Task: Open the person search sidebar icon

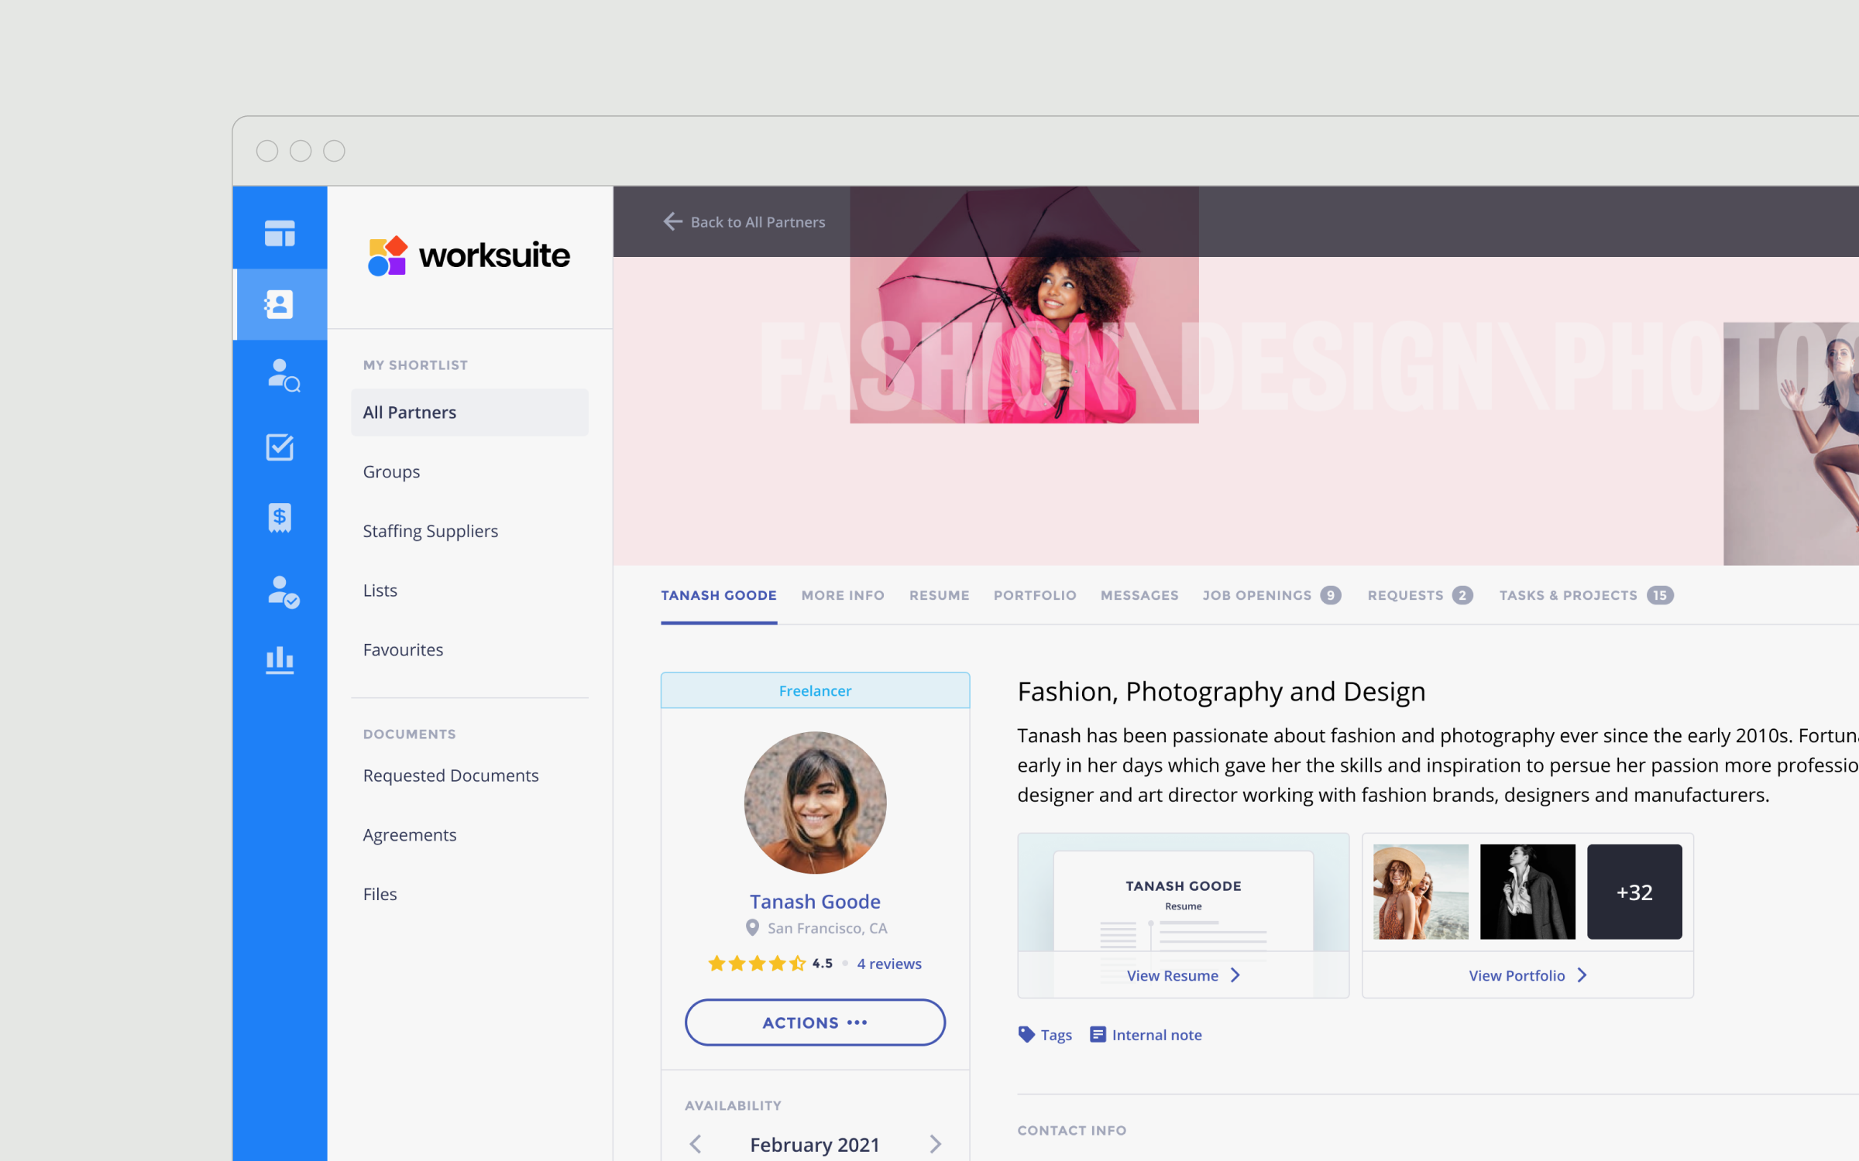Action: (x=283, y=375)
